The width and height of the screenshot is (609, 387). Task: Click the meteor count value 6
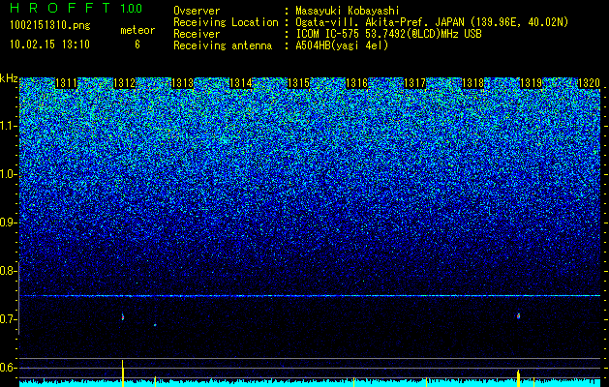point(137,45)
